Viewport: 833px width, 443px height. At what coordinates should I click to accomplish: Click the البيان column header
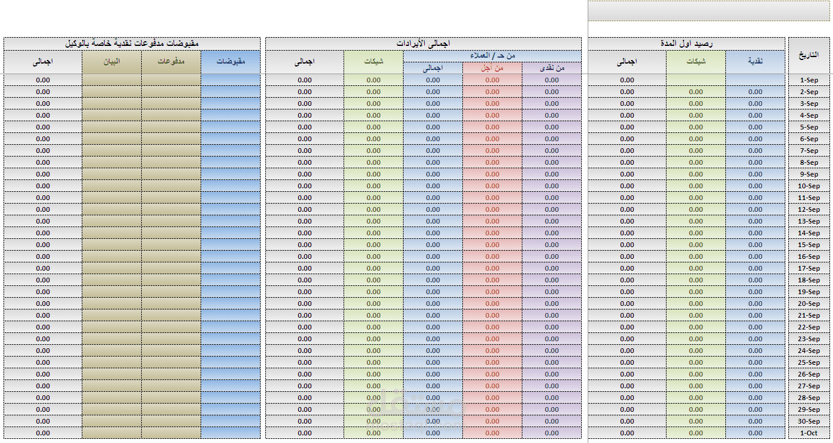pos(112,62)
